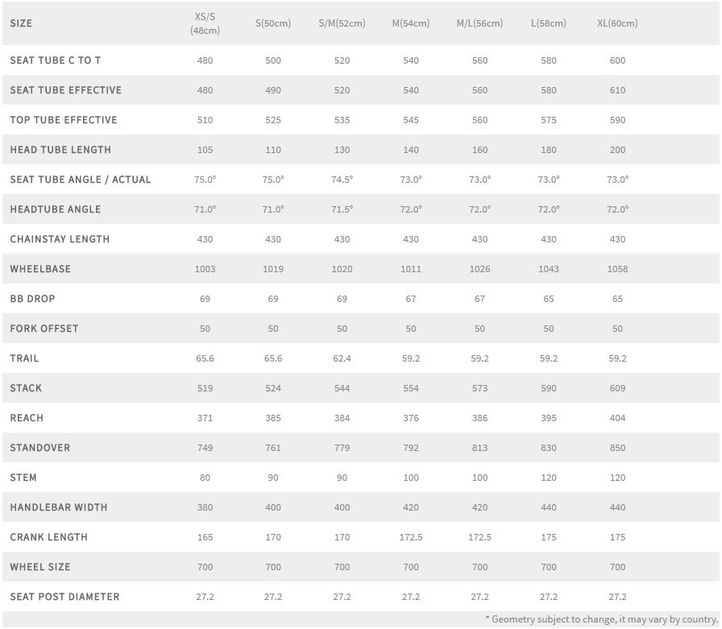Select the XS/S (48cm) column header
722x629 pixels.
tap(205, 23)
